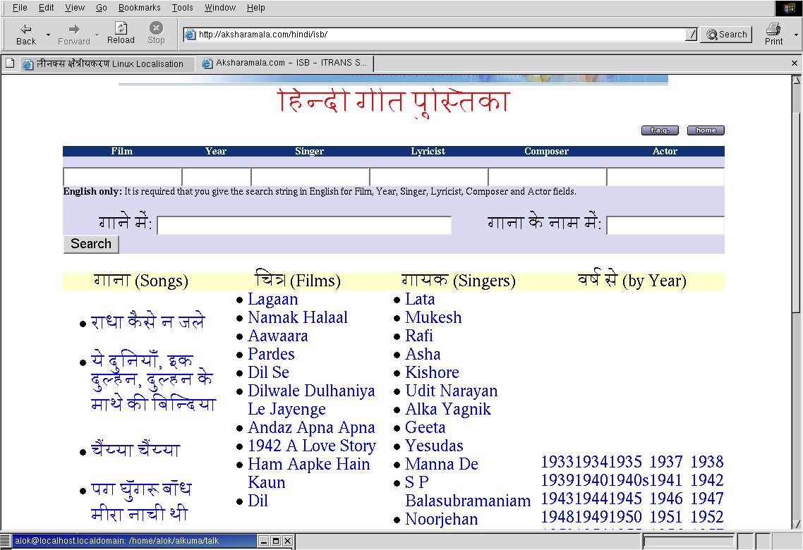The width and height of the screenshot is (803, 550).
Task: Open the Help menu
Action: point(255,8)
